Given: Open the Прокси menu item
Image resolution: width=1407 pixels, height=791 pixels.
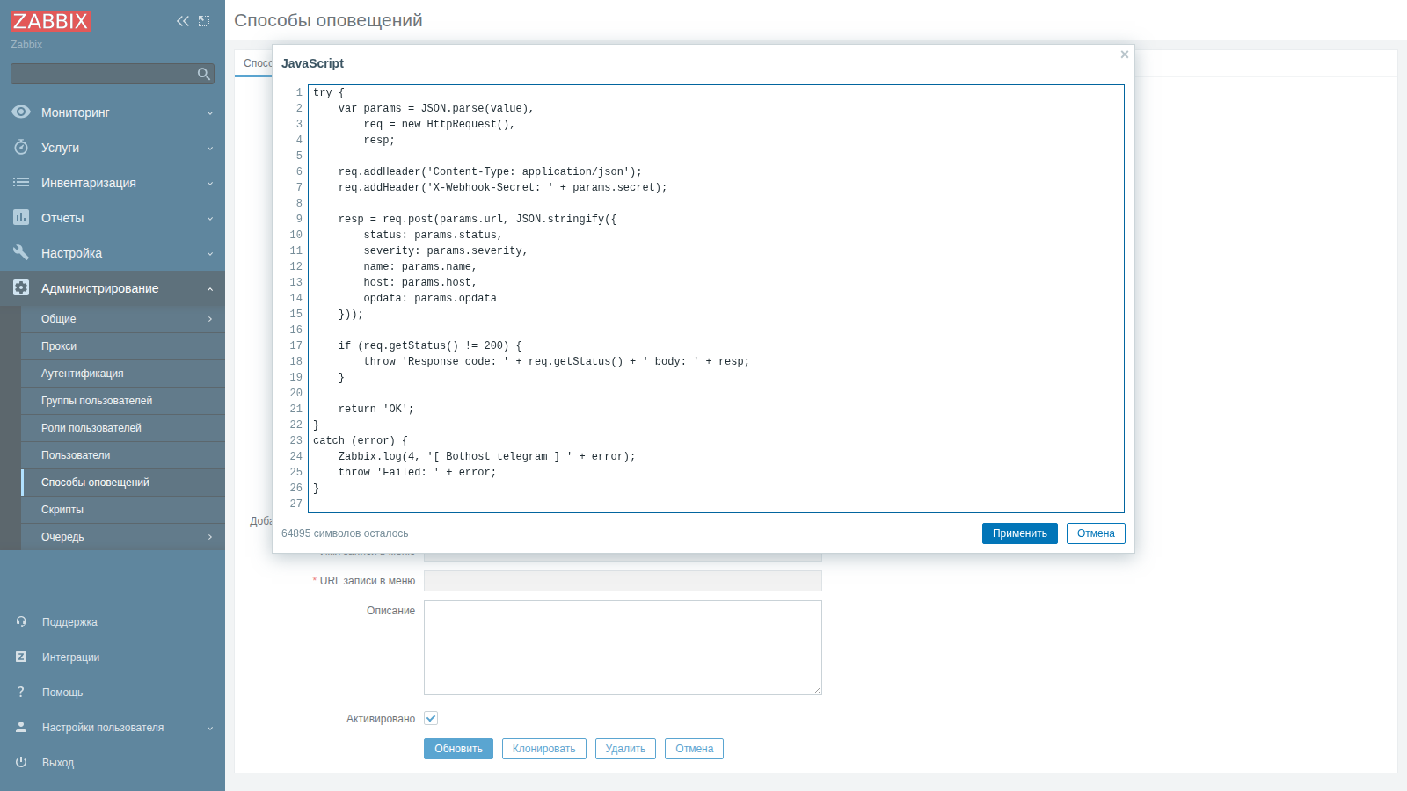Looking at the screenshot, I should (123, 346).
